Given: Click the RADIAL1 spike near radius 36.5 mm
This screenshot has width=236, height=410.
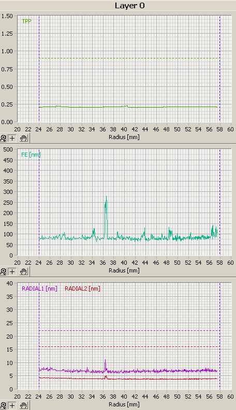Looking at the screenshot, I should [x=106, y=366].
